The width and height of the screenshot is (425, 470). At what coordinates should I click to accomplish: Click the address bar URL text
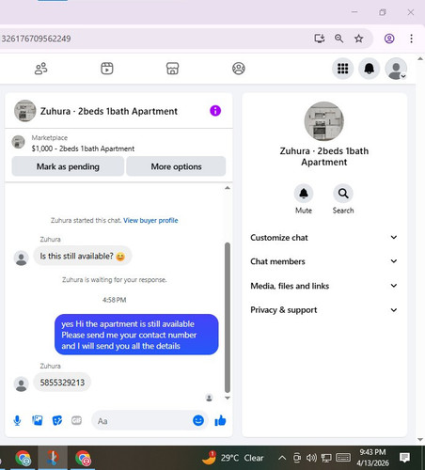[x=36, y=39]
